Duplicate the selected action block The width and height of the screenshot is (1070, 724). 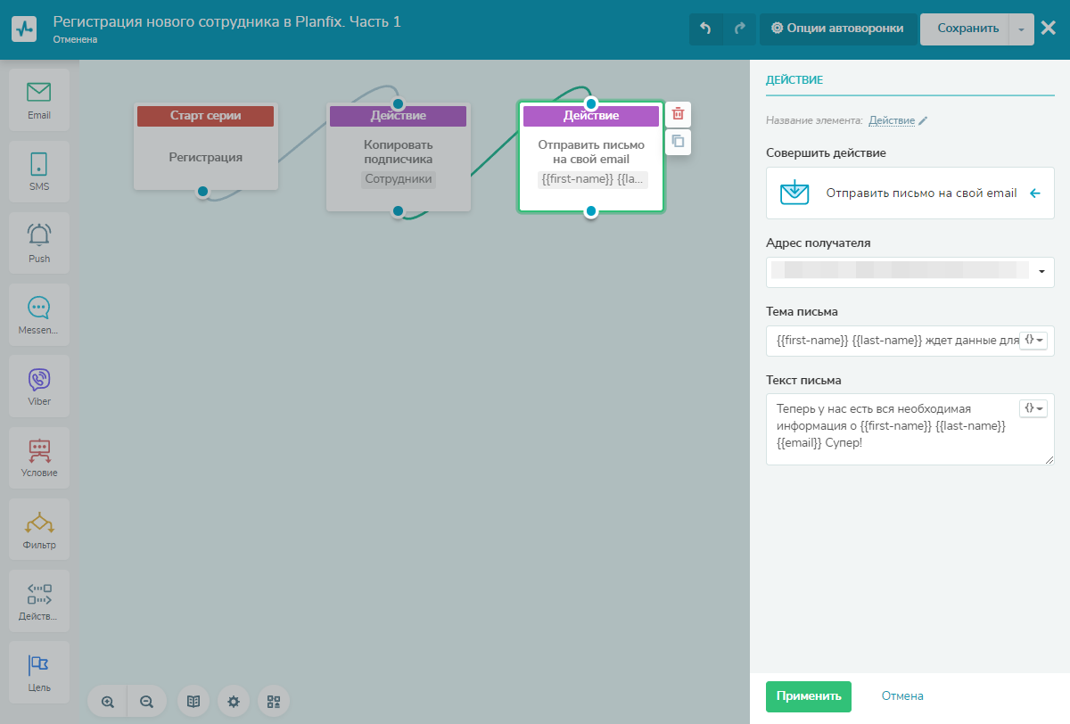pos(678,141)
